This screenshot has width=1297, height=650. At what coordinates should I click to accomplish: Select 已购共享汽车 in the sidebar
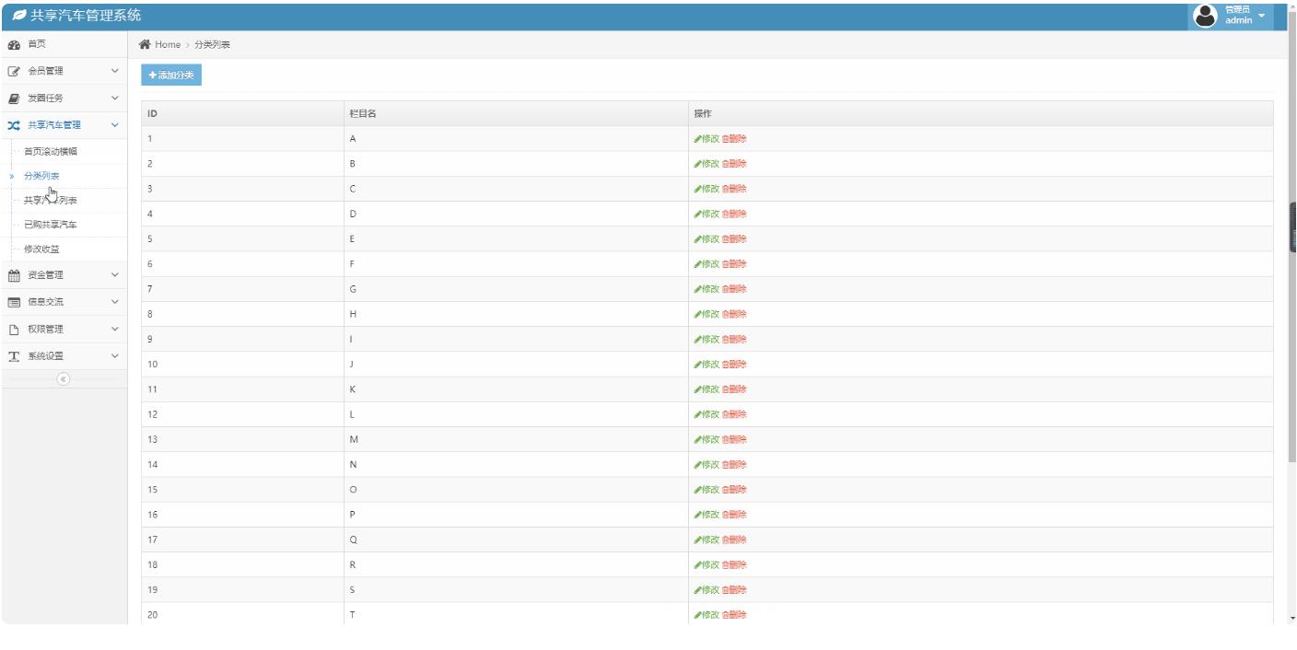point(51,225)
